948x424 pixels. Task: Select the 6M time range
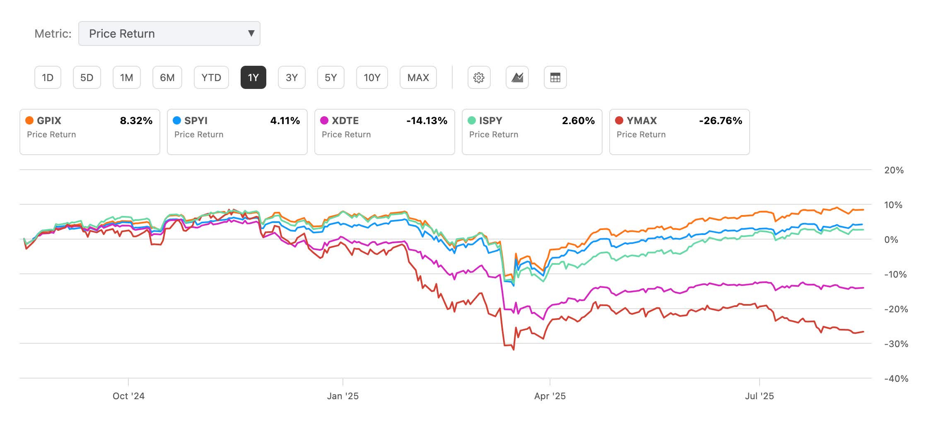(167, 77)
